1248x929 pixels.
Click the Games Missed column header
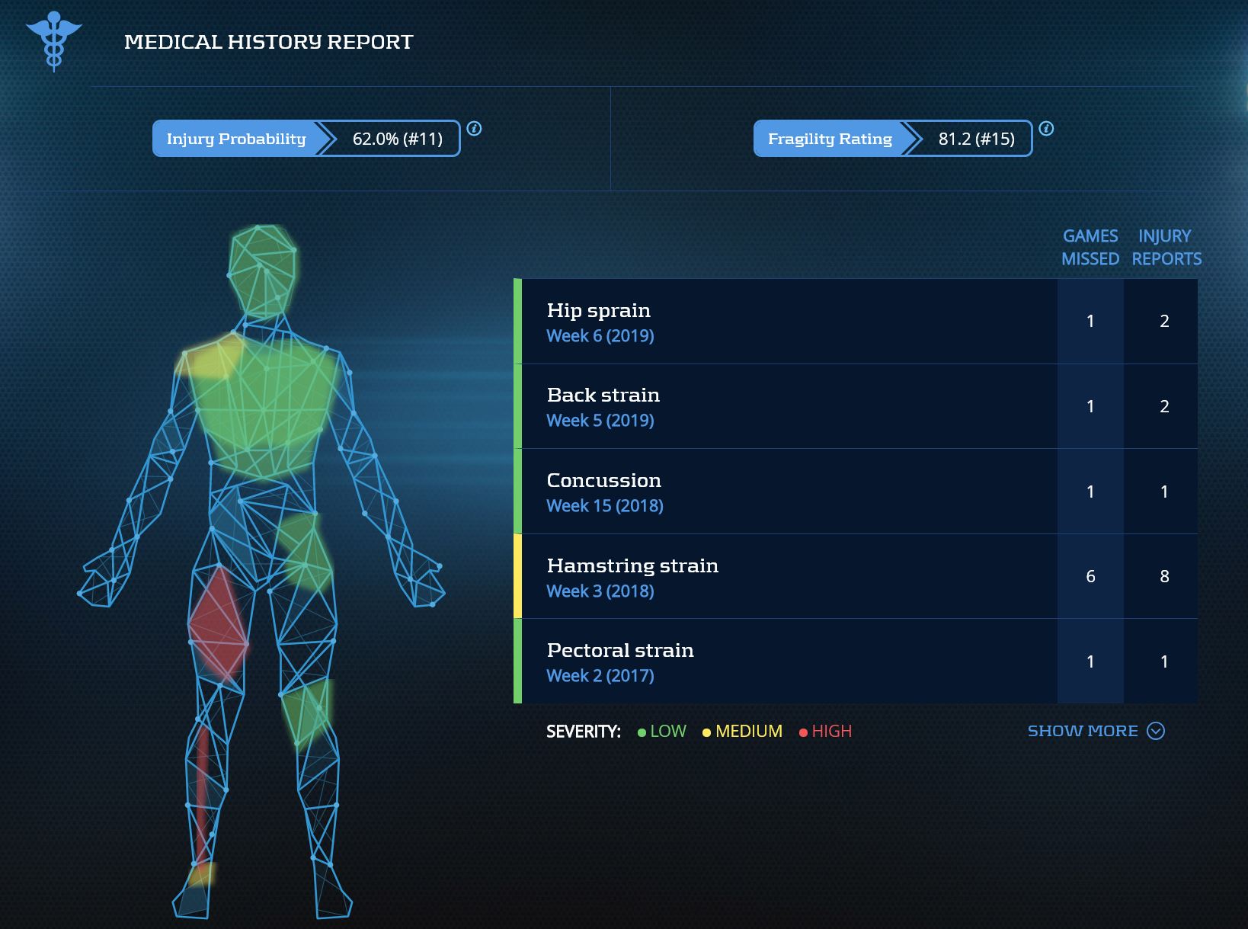point(1090,248)
